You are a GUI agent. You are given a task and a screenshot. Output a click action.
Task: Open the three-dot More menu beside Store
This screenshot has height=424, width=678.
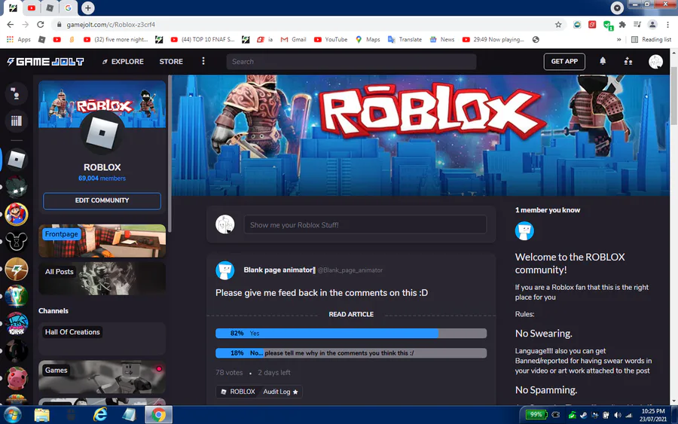click(x=203, y=61)
